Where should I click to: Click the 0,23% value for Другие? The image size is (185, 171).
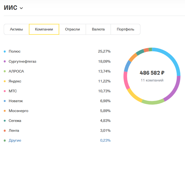pyautogui.click(x=105, y=140)
